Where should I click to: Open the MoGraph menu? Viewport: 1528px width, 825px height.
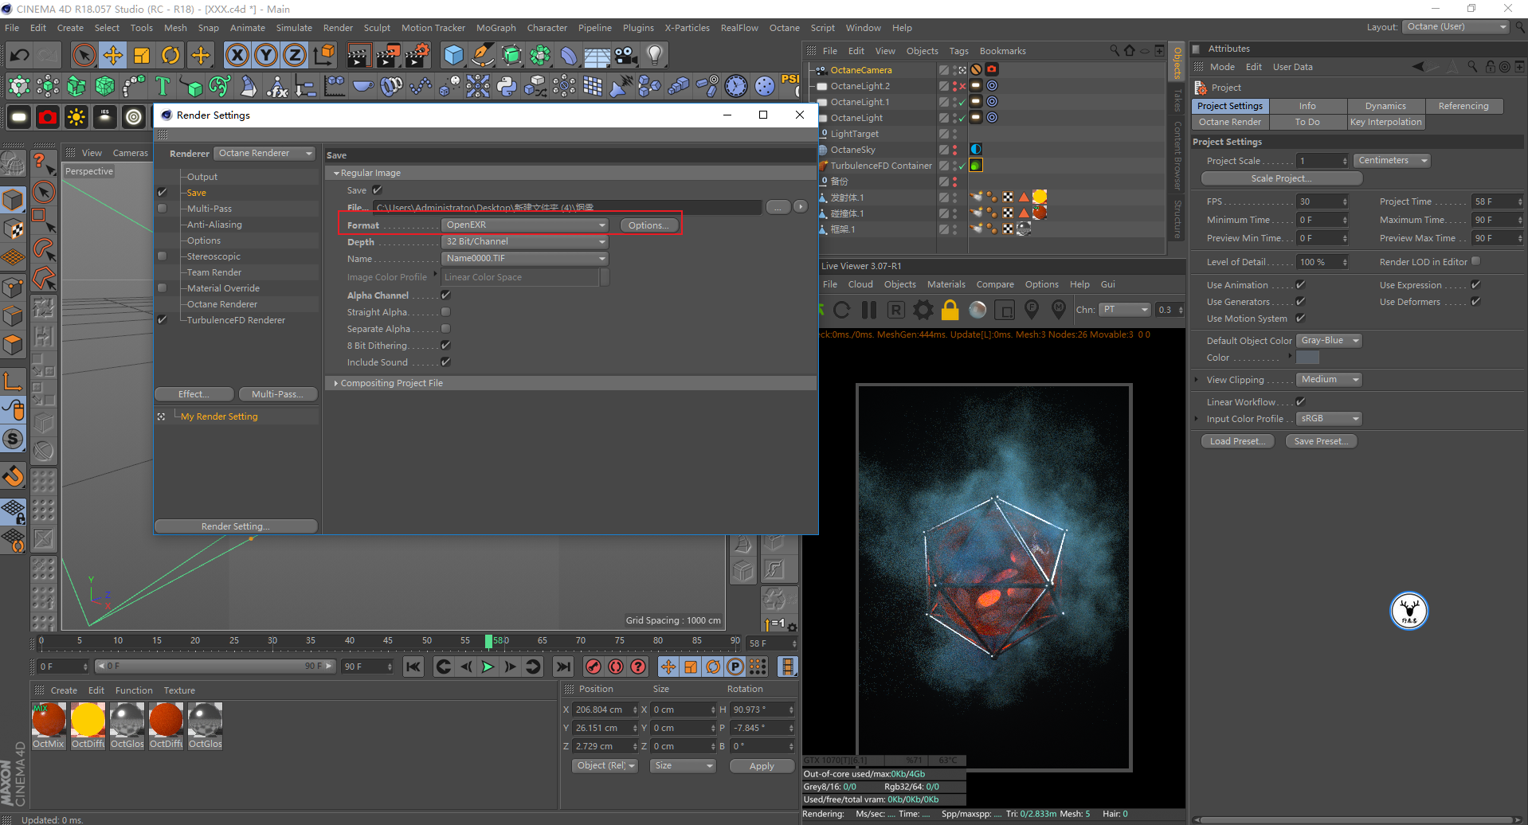(x=496, y=28)
